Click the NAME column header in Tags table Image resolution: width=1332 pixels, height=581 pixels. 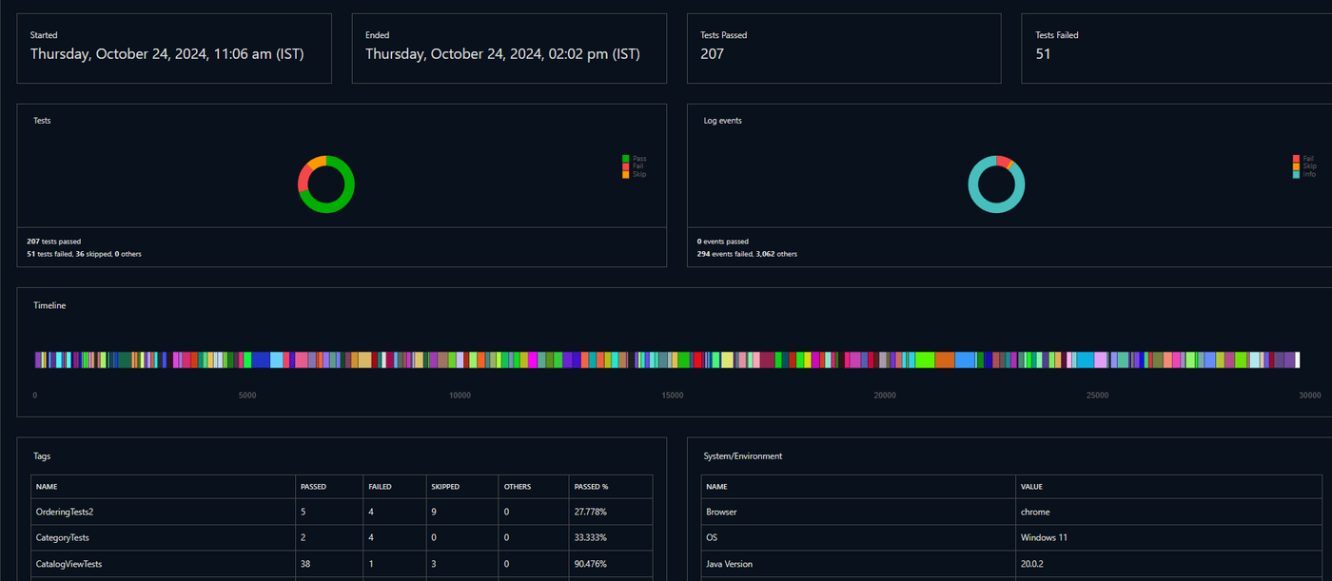47,487
